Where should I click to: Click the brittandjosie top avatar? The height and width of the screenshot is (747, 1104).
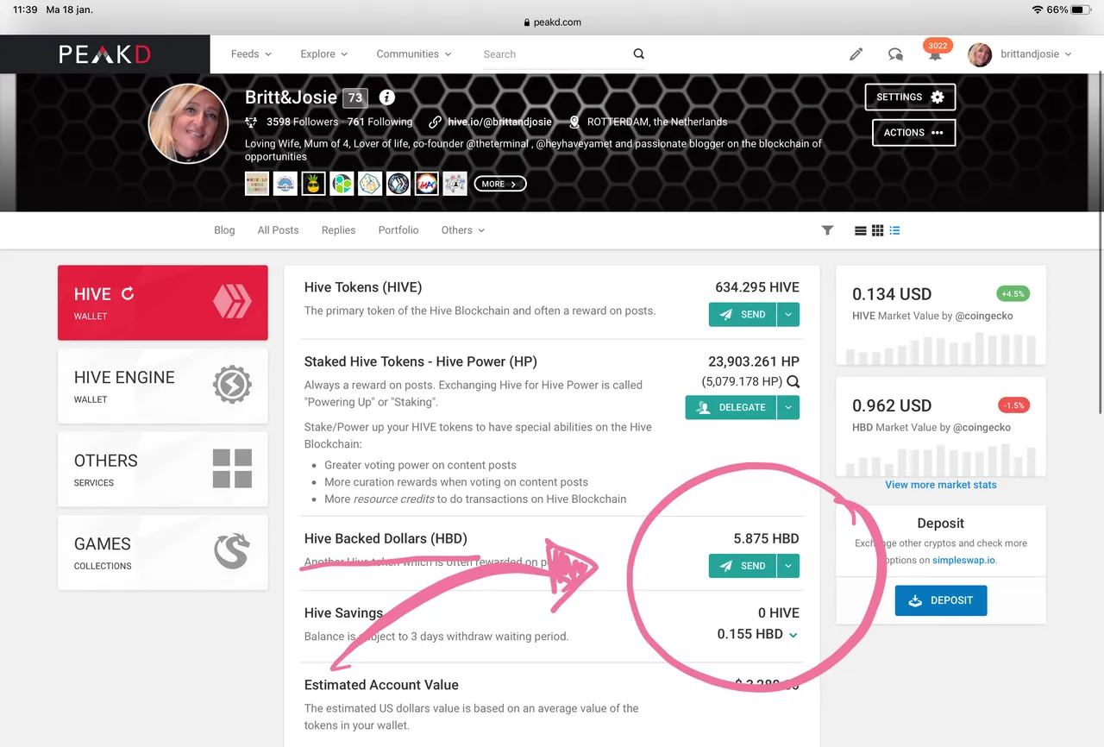click(x=980, y=54)
